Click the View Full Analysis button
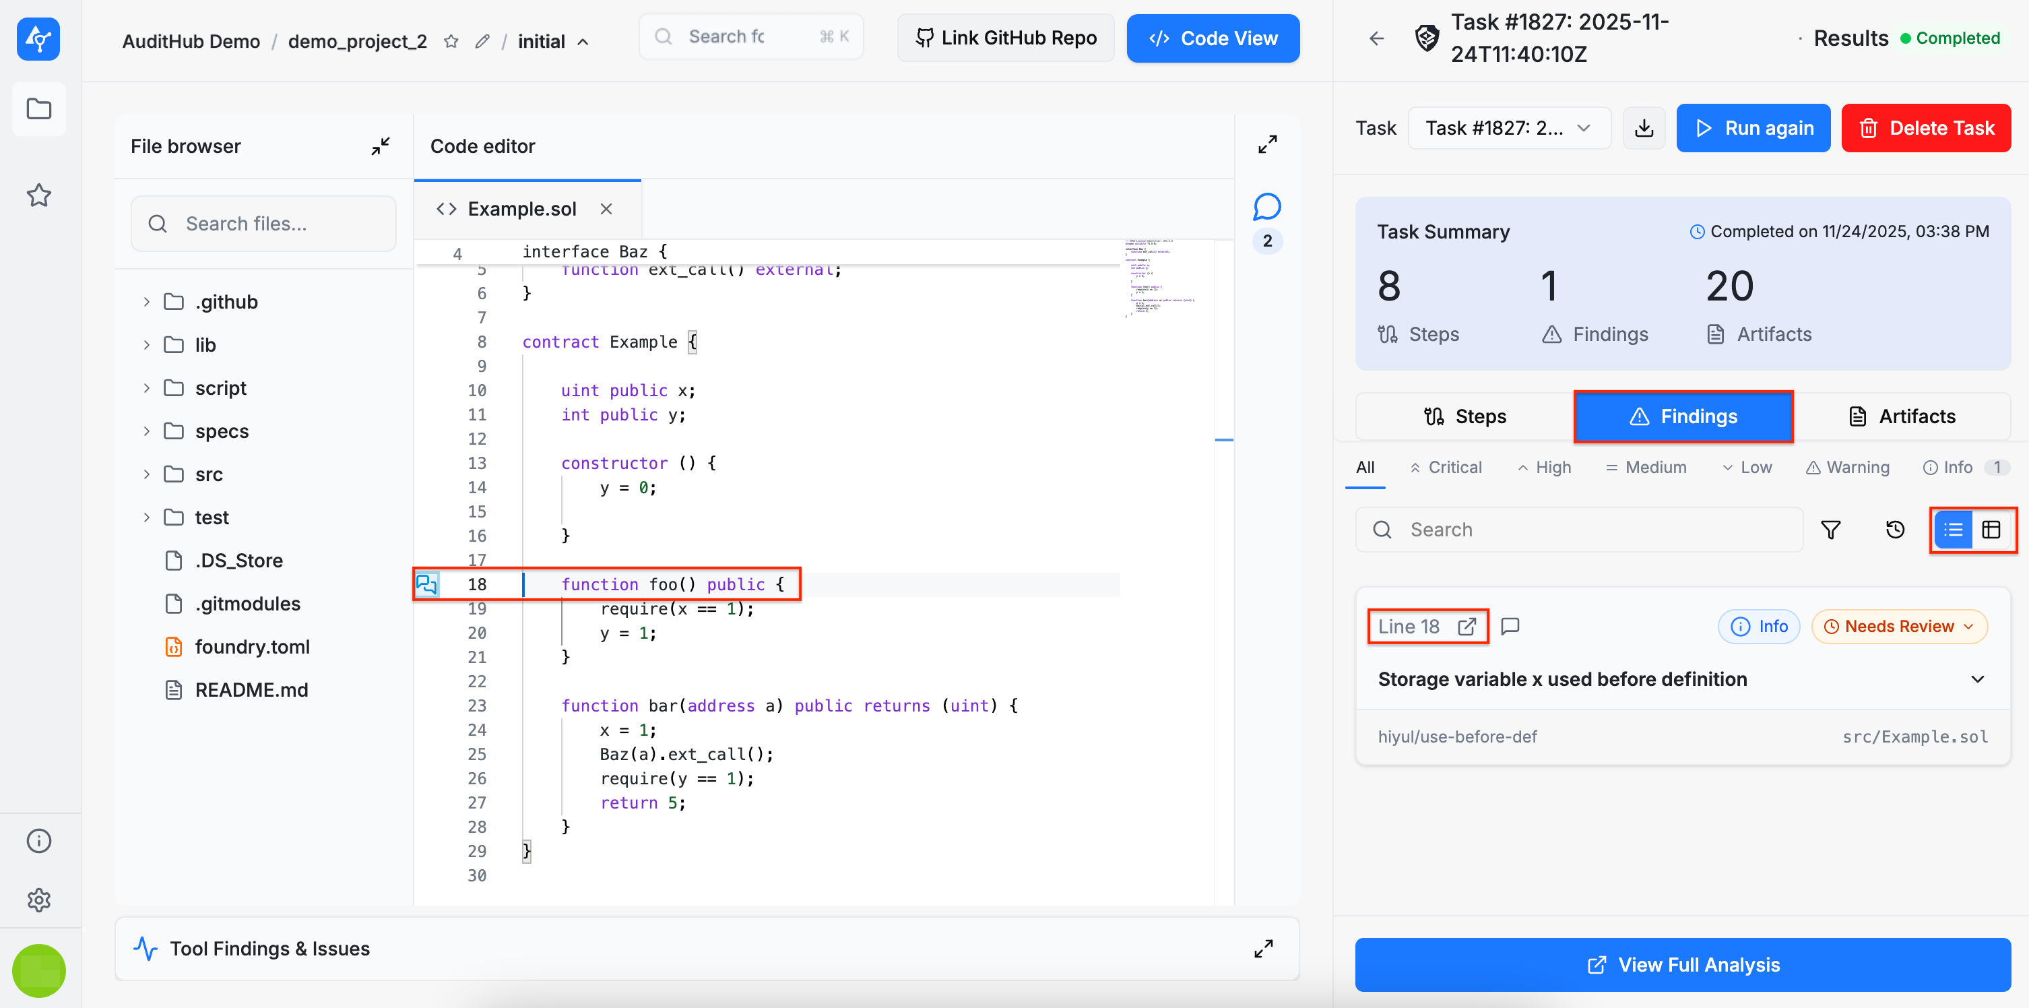Viewport: 2029px width, 1008px height. click(x=1683, y=965)
